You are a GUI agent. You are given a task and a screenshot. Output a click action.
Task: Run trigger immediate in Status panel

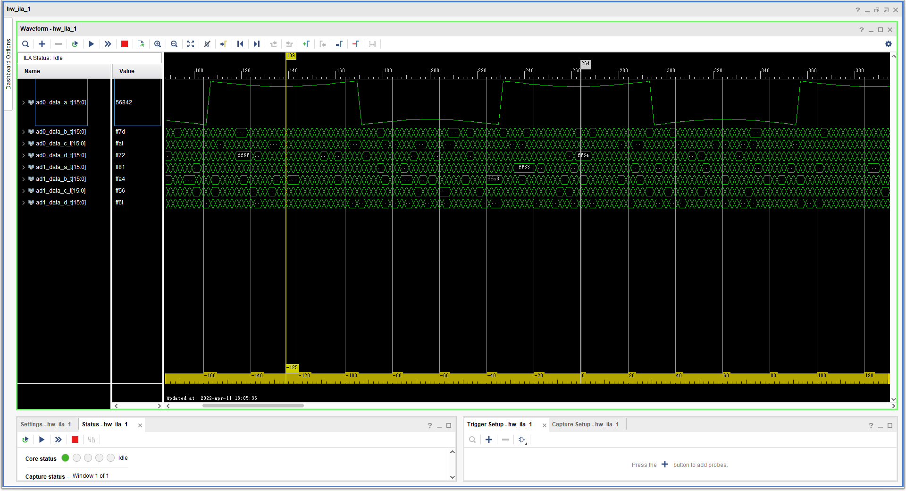[x=58, y=440]
